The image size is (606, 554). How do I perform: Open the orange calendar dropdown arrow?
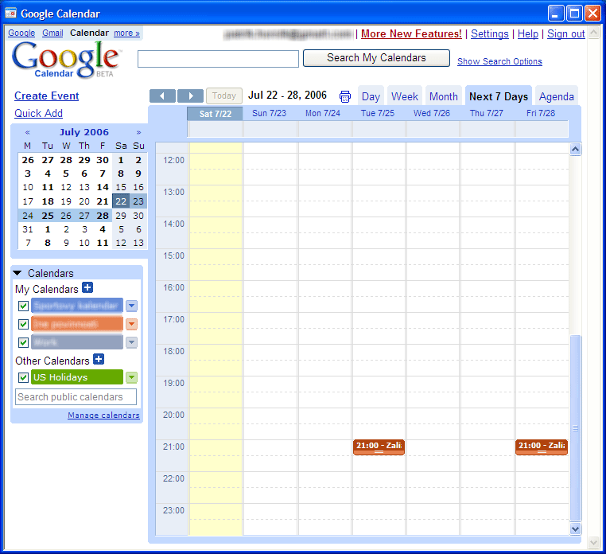coord(132,324)
